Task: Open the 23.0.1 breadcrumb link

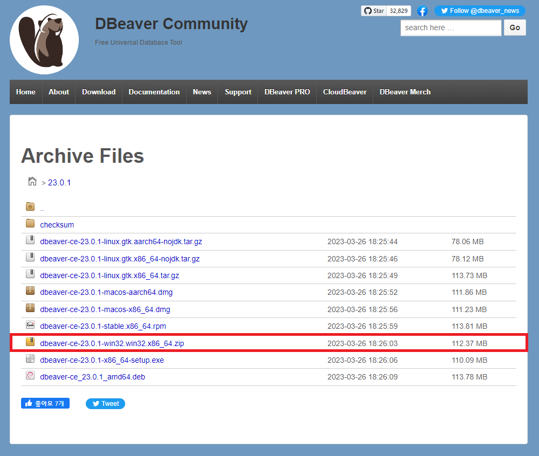Action: pos(59,183)
